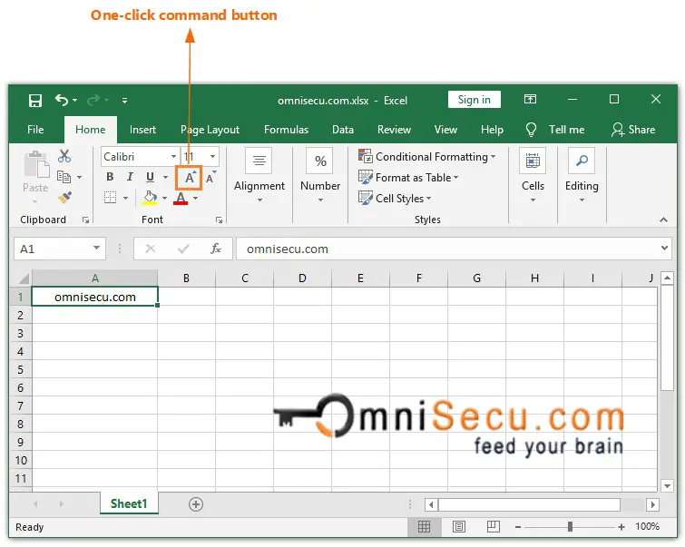Open Font Color dropdown arrow

(x=196, y=199)
